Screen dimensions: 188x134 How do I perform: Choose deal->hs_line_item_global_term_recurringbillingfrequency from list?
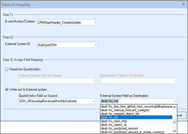click(136, 107)
